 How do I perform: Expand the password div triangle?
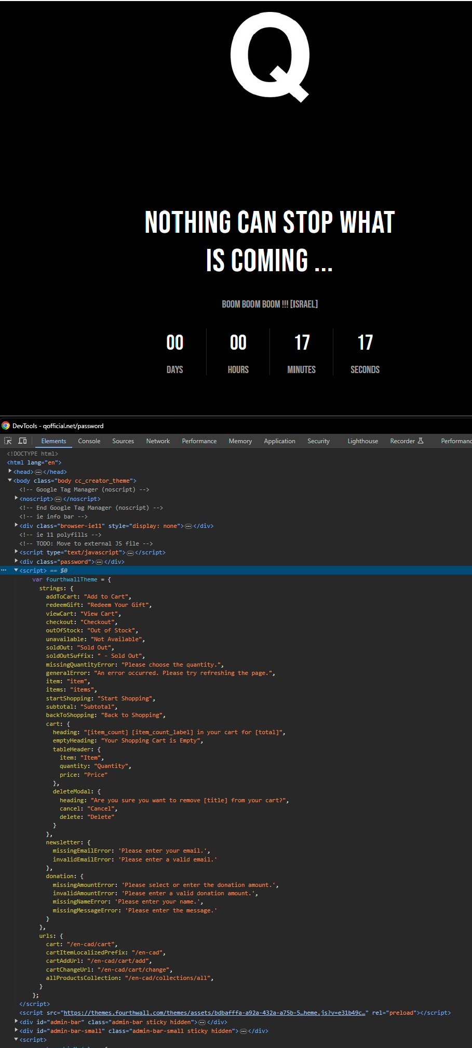(x=17, y=561)
